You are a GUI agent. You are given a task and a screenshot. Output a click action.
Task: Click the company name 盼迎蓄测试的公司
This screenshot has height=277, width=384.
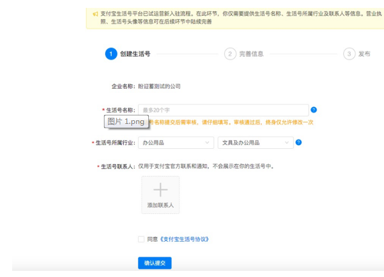pos(159,86)
